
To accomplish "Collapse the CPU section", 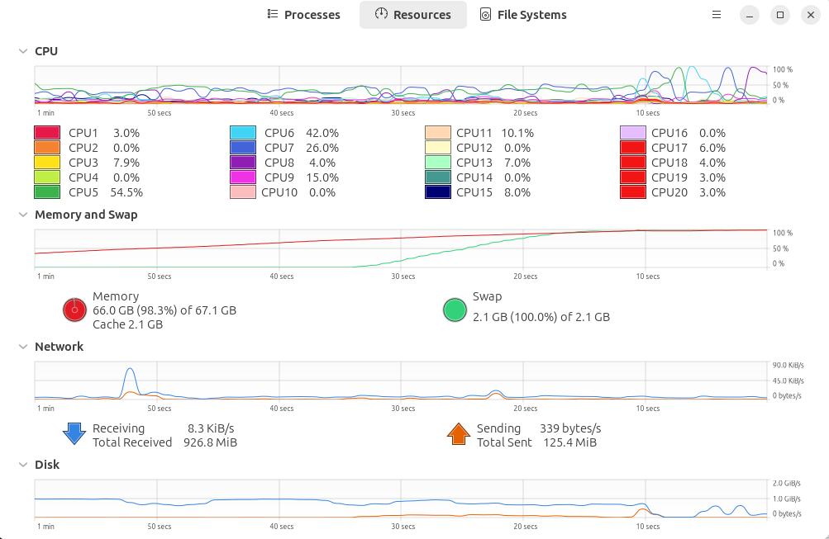I will click(23, 51).
